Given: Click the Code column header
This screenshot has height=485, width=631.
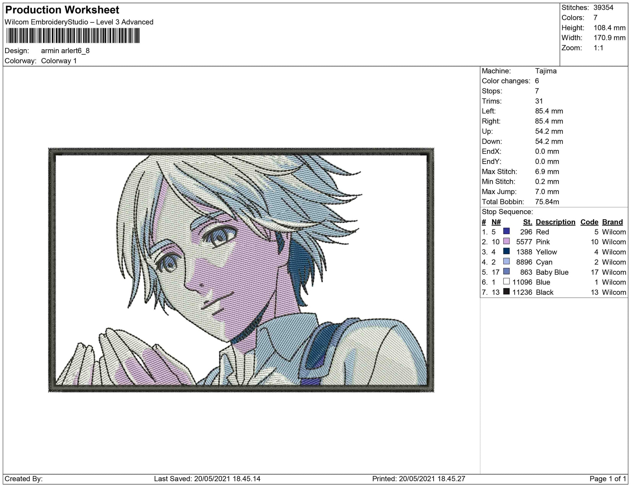Looking at the screenshot, I should click(589, 222).
